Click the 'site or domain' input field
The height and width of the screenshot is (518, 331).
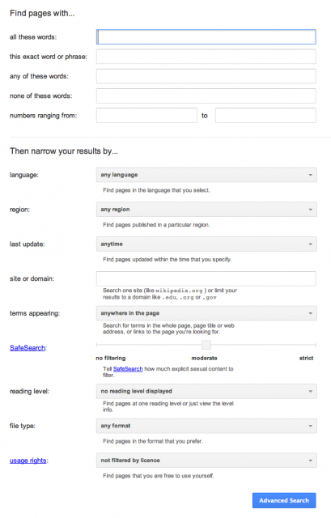(206, 278)
